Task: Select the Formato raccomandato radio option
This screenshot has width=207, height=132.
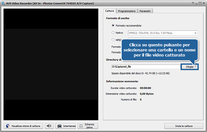Action: coord(113,25)
